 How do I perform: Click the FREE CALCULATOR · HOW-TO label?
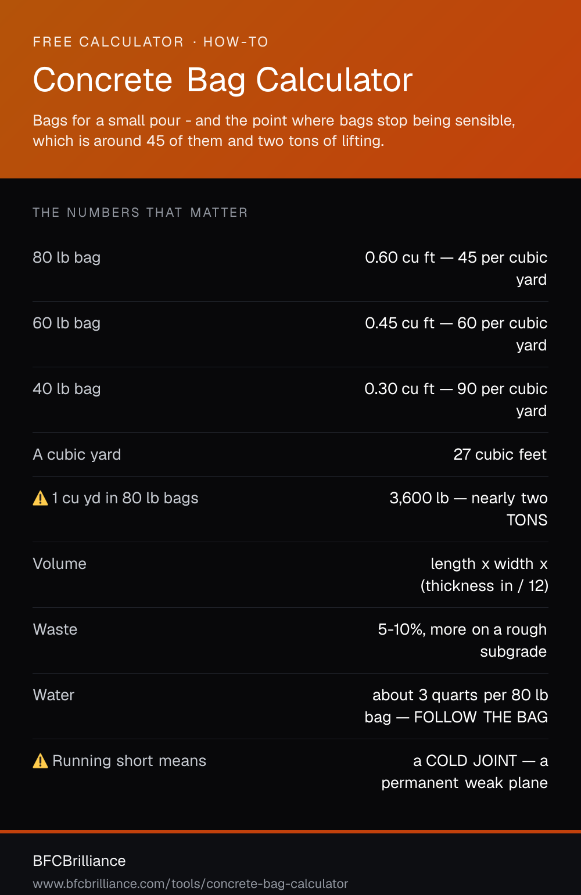click(x=150, y=42)
